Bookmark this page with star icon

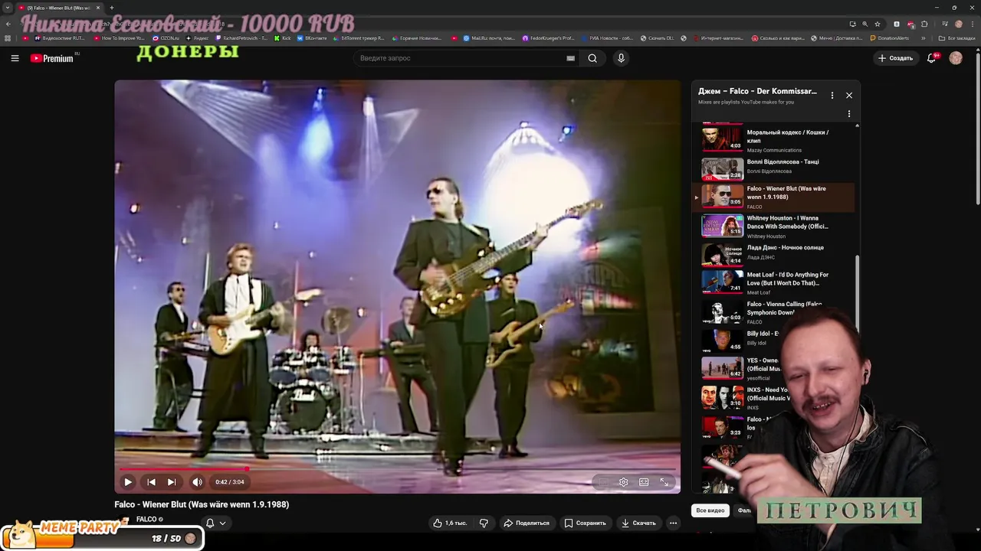878,24
